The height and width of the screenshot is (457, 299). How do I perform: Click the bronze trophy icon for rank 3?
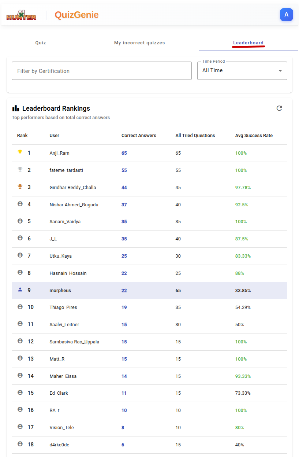click(x=20, y=187)
